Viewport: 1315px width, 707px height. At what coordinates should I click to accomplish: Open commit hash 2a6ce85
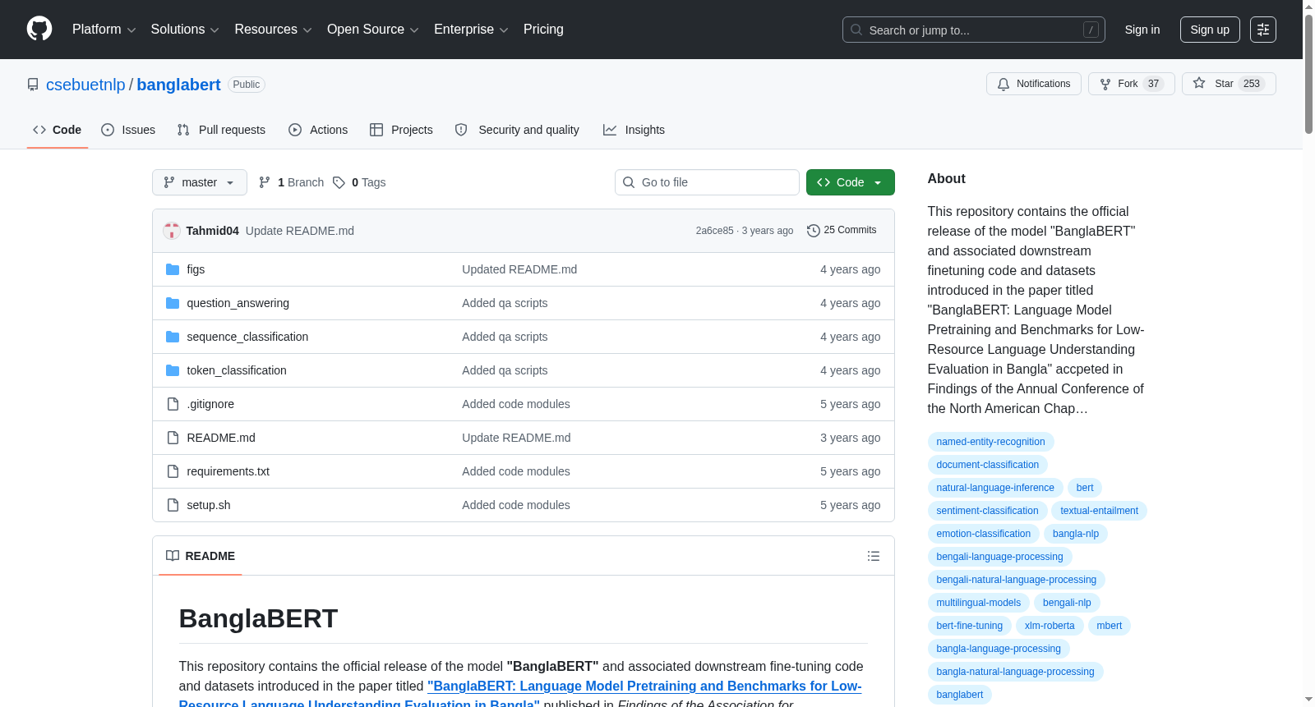click(x=714, y=231)
